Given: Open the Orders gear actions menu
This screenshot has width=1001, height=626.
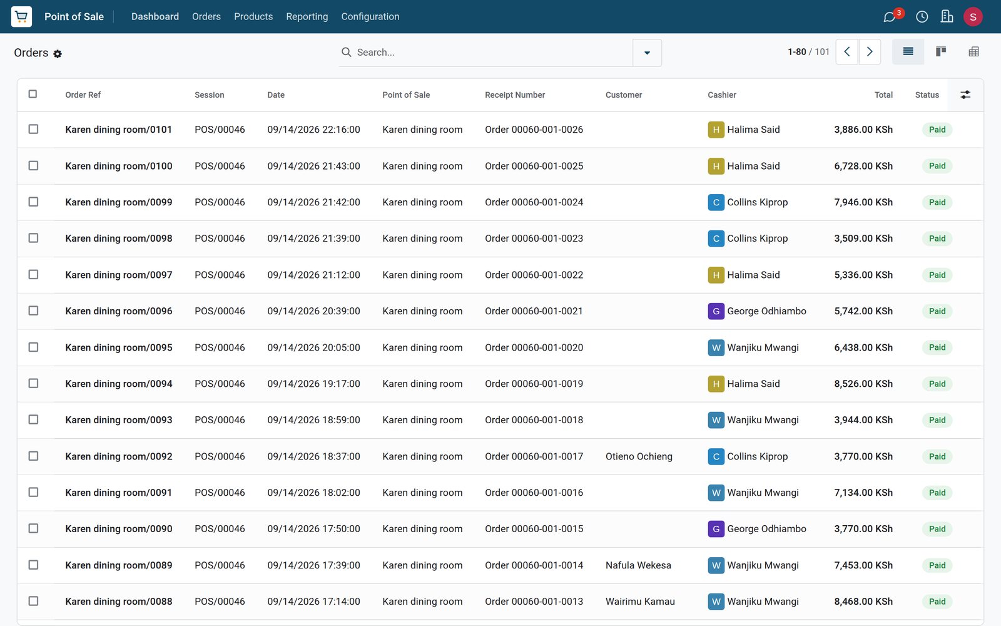Looking at the screenshot, I should click(58, 54).
